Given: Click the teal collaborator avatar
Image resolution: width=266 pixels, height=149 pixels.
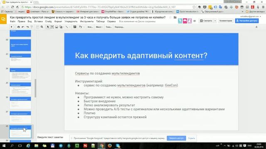Looking at the screenshot, I should pos(180,21).
